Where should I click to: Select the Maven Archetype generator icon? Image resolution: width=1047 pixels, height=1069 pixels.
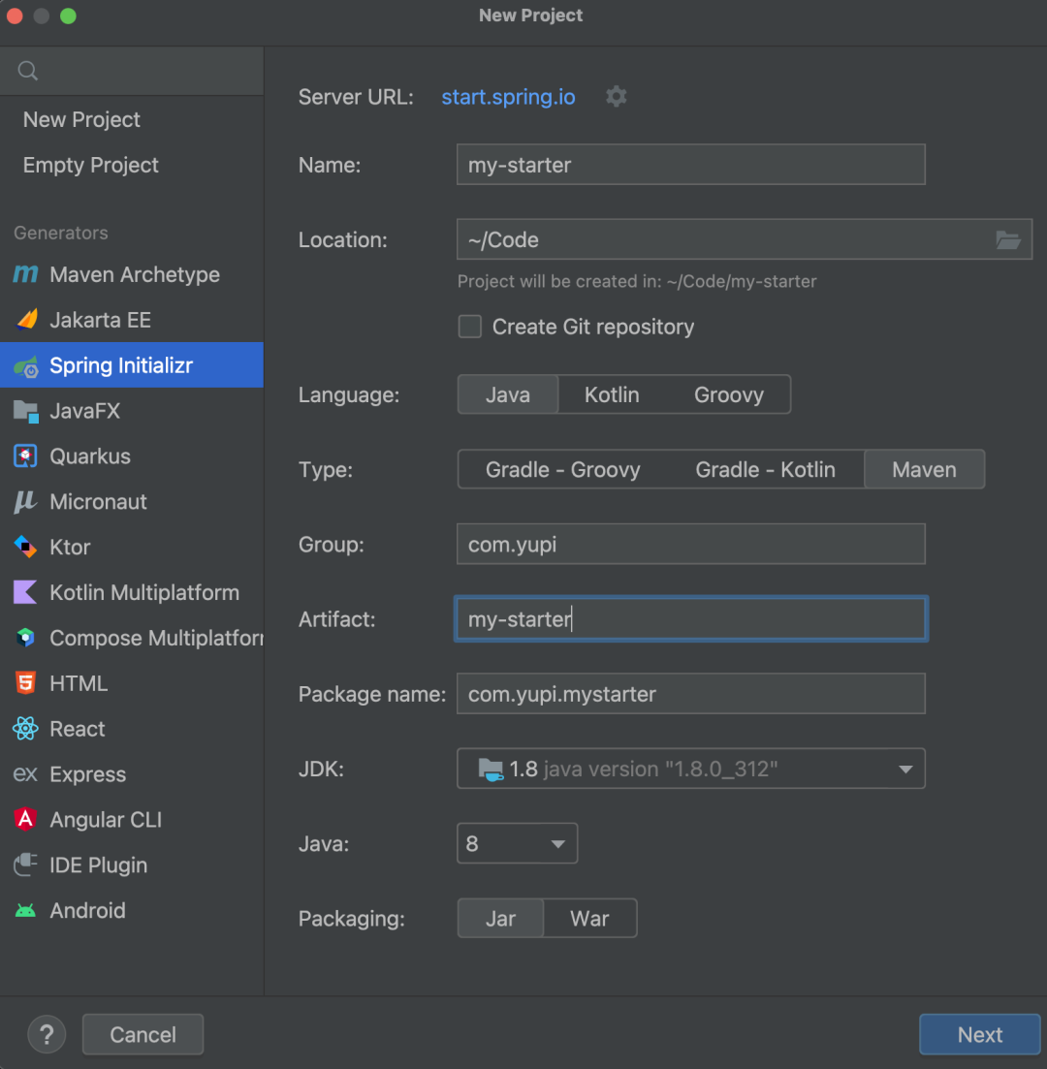(x=25, y=275)
